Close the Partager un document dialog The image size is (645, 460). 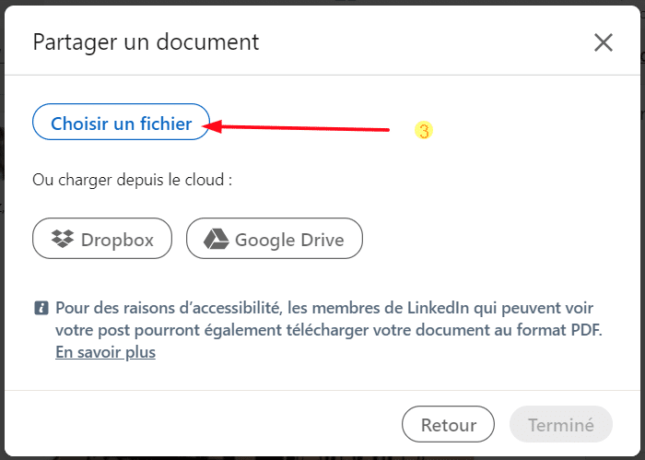coord(603,42)
